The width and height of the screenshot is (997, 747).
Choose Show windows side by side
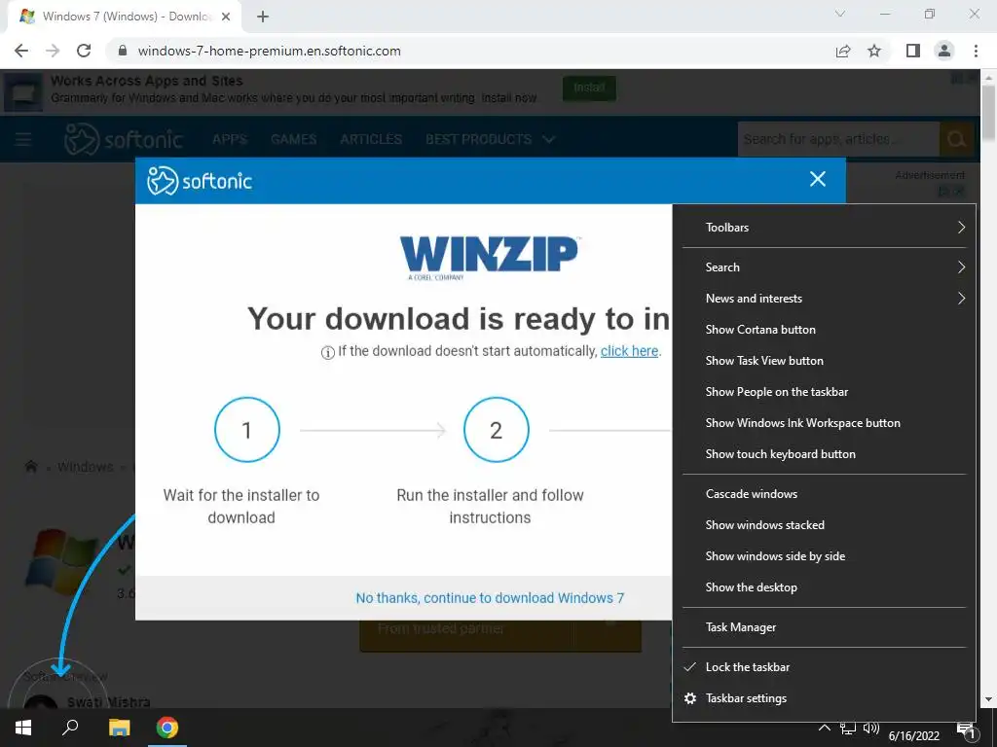(x=824, y=555)
